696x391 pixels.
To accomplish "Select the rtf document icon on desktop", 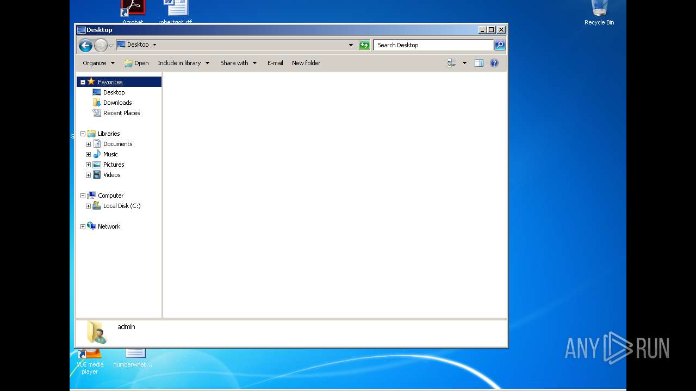I will pyautogui.click(x=175, y=12).
